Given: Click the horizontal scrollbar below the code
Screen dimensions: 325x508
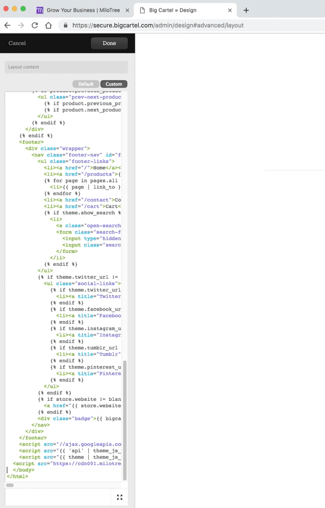Looking at the screenshot, I should coord(10,485).
